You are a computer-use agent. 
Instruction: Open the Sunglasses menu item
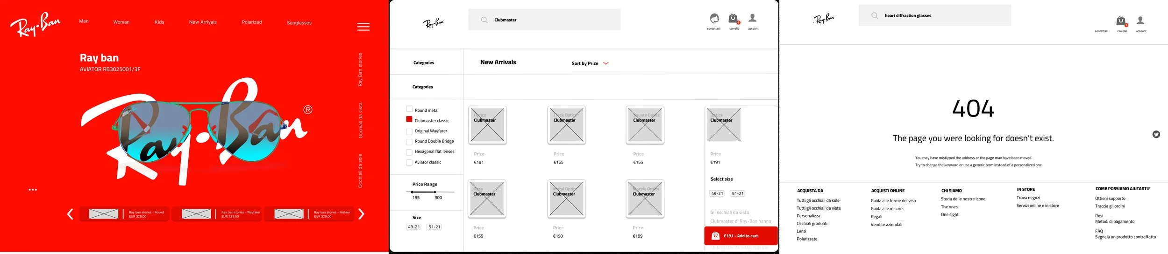(299, 23)
